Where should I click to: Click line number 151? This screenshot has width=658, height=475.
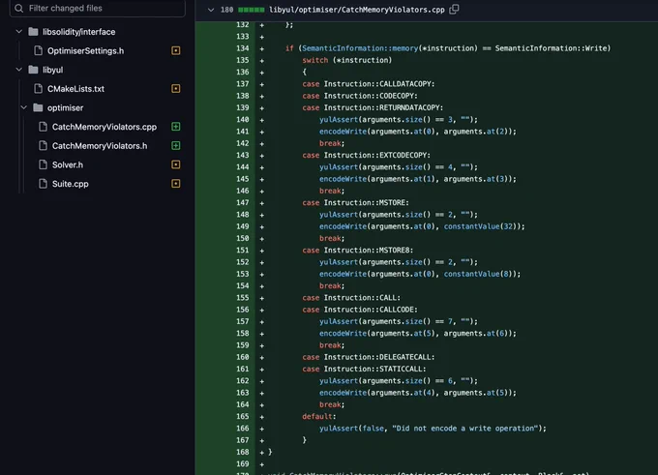243,251
